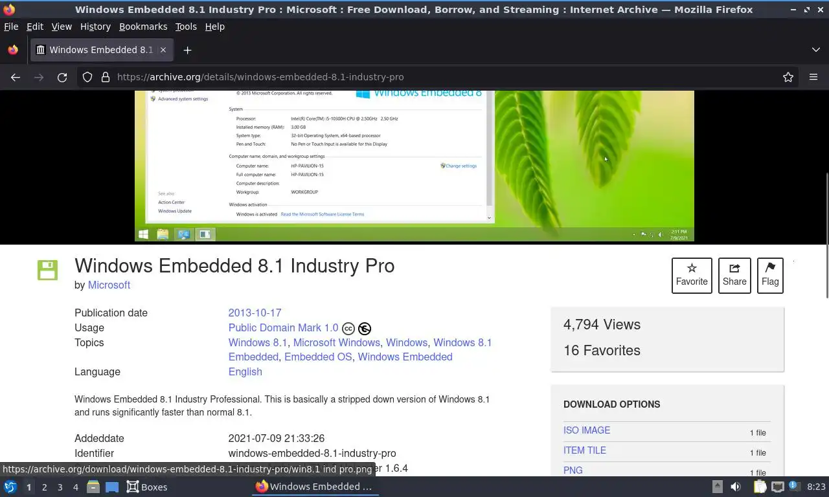Screen dimensions: 829x497
Task: Expand the list all tabs chevron
Action: pyautogui.click(x=815, y=50)
